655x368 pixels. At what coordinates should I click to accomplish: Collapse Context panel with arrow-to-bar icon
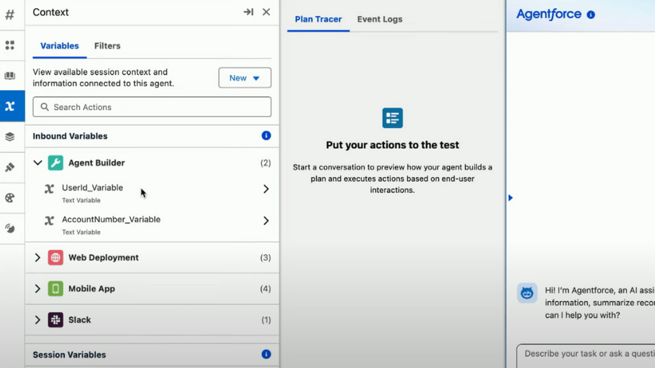tap(248, 12)
